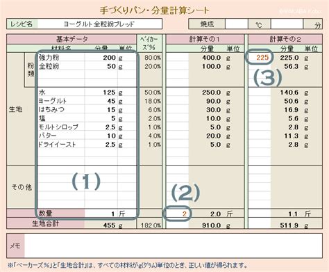The image size is (329, 272).
Task: Click the 200 amount cell for 強力粉
Action: 101,58
